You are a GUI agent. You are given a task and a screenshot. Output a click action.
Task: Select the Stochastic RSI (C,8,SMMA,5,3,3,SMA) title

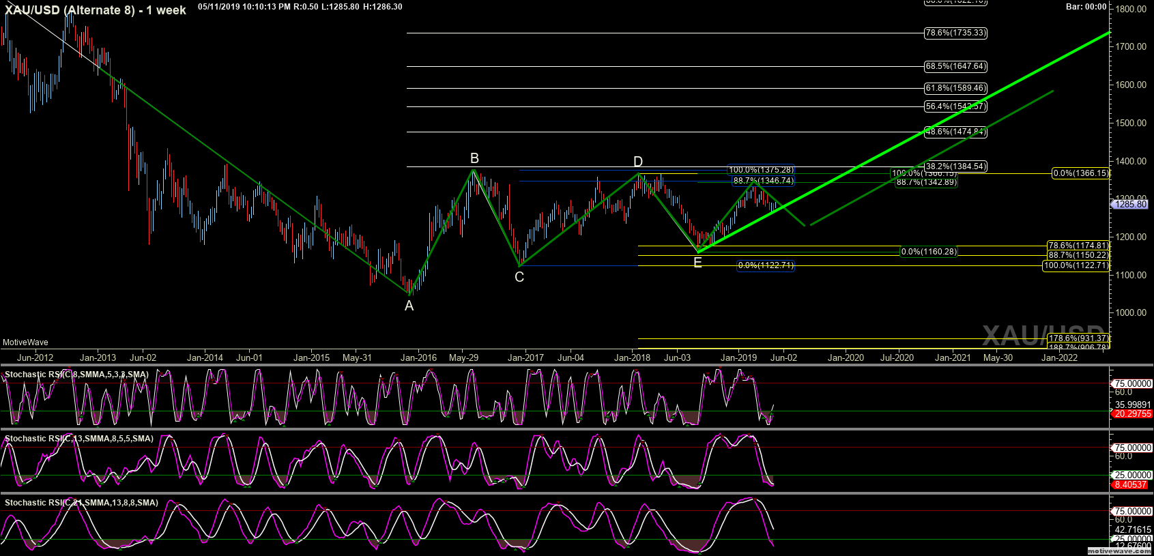click(76, 375)
